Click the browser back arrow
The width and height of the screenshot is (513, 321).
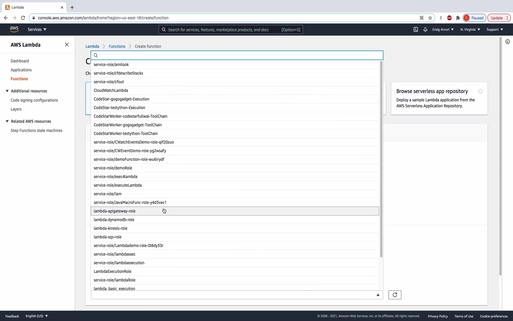tap(6, 18)
